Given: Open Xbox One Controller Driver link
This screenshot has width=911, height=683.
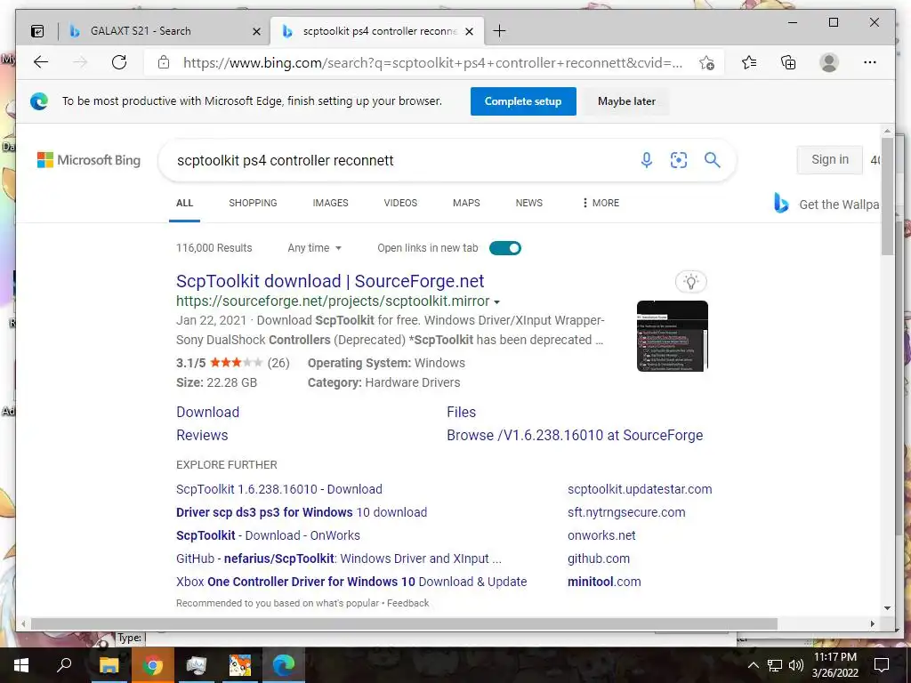Looking at the screenshot, I should [x=351, y=582].
